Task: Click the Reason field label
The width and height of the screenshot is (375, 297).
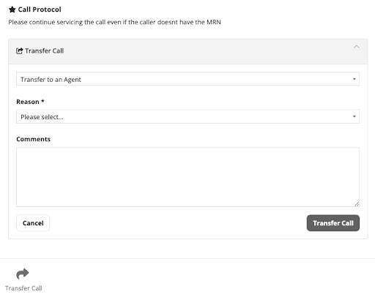Action: point(28,102)
